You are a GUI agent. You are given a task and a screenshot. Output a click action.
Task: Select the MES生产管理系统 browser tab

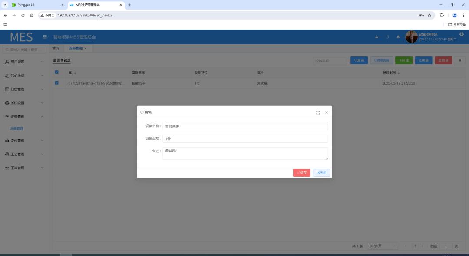(x=96, y=5)
